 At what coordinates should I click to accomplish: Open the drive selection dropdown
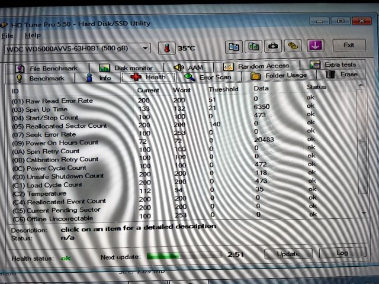tap(78, 49)
